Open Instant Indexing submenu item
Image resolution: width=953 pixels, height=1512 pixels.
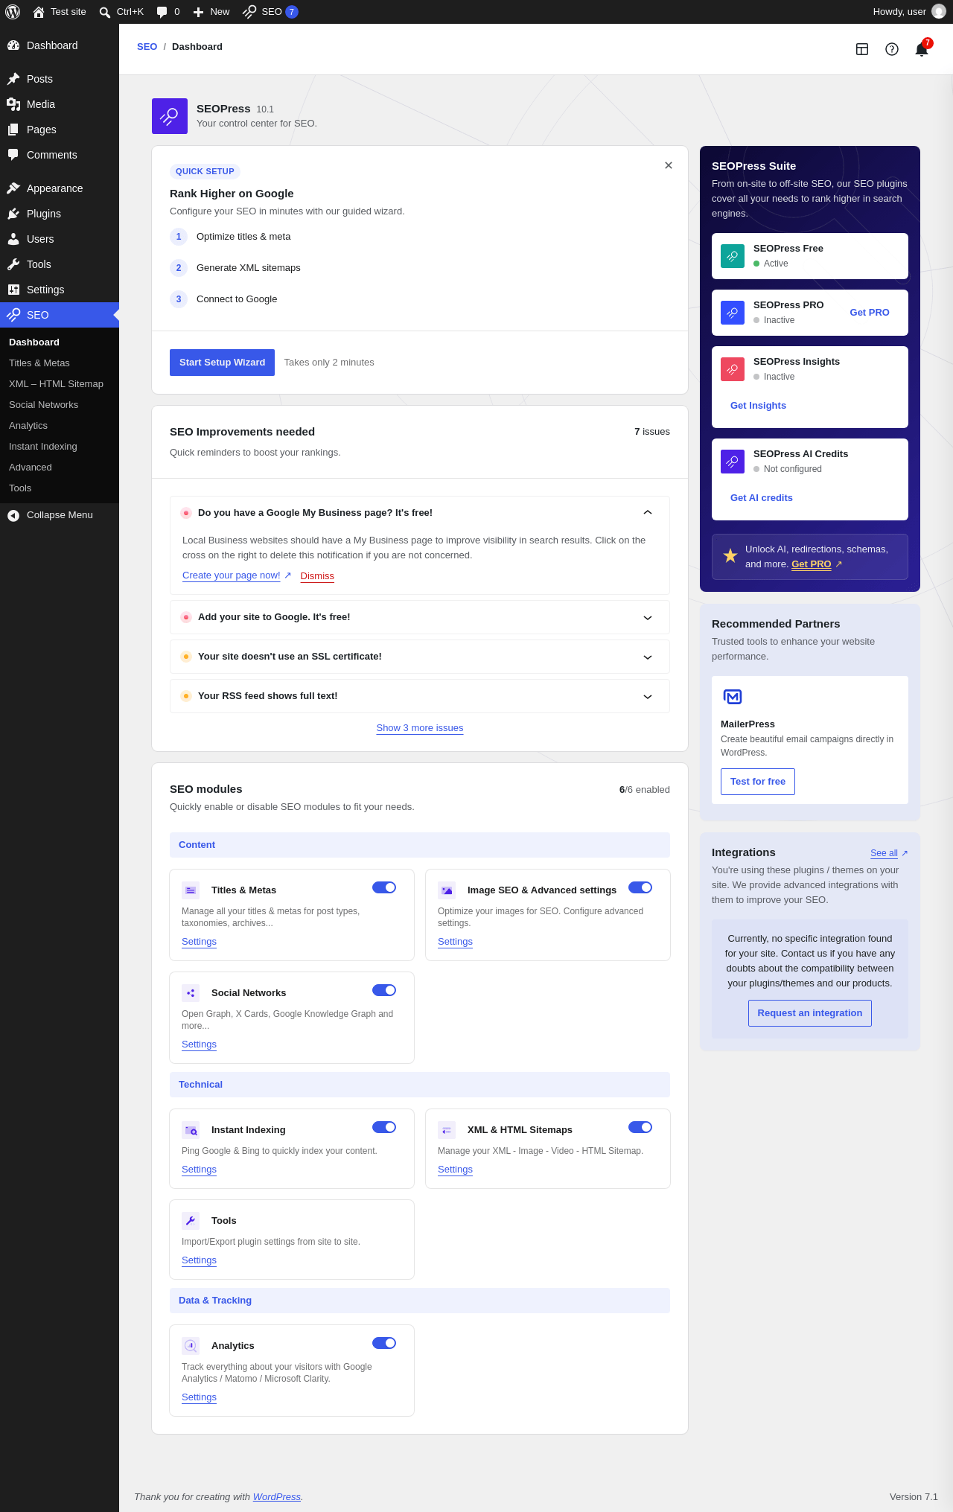[43, 447]
